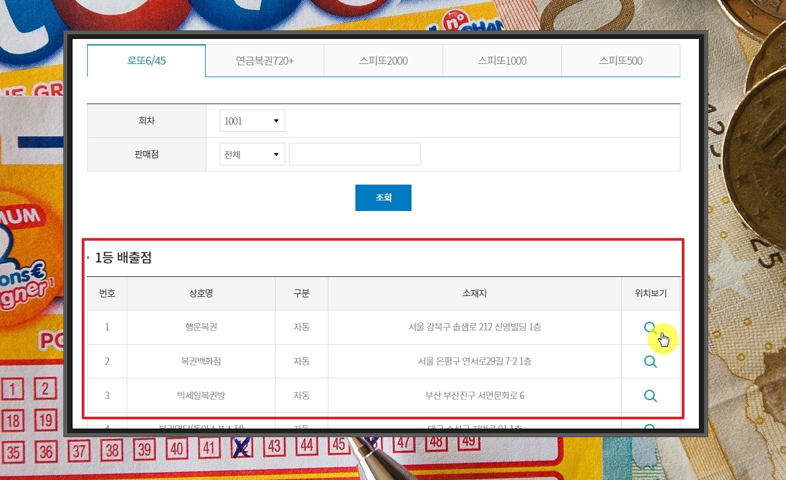Switch to the 스피또1000 tab
The height and width of the screenshot is (480, 786).
pos(502,61)
